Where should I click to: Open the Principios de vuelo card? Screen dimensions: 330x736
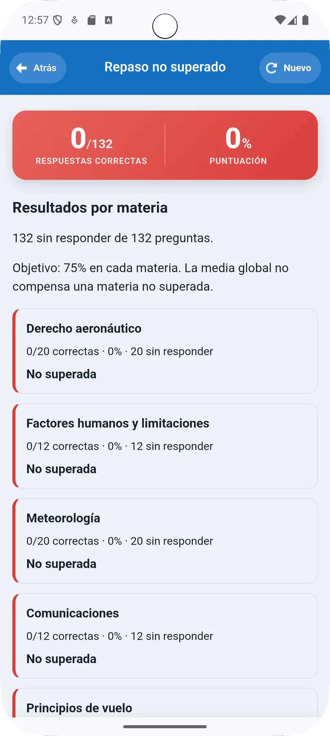pyautogui.click(x=165, y=703)
